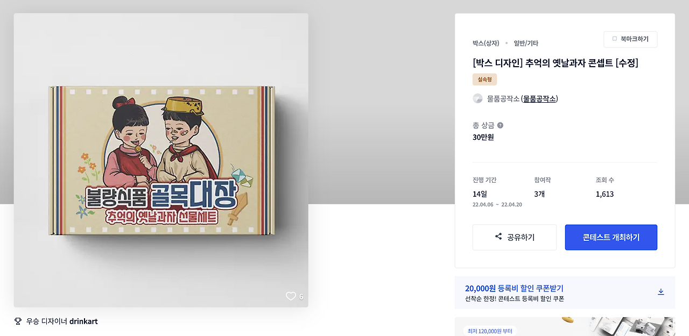Image resolution: width=689 pixels, height=336 pixels.
Task: Click the winning box design thumbnail
Action: pos(161,160)
